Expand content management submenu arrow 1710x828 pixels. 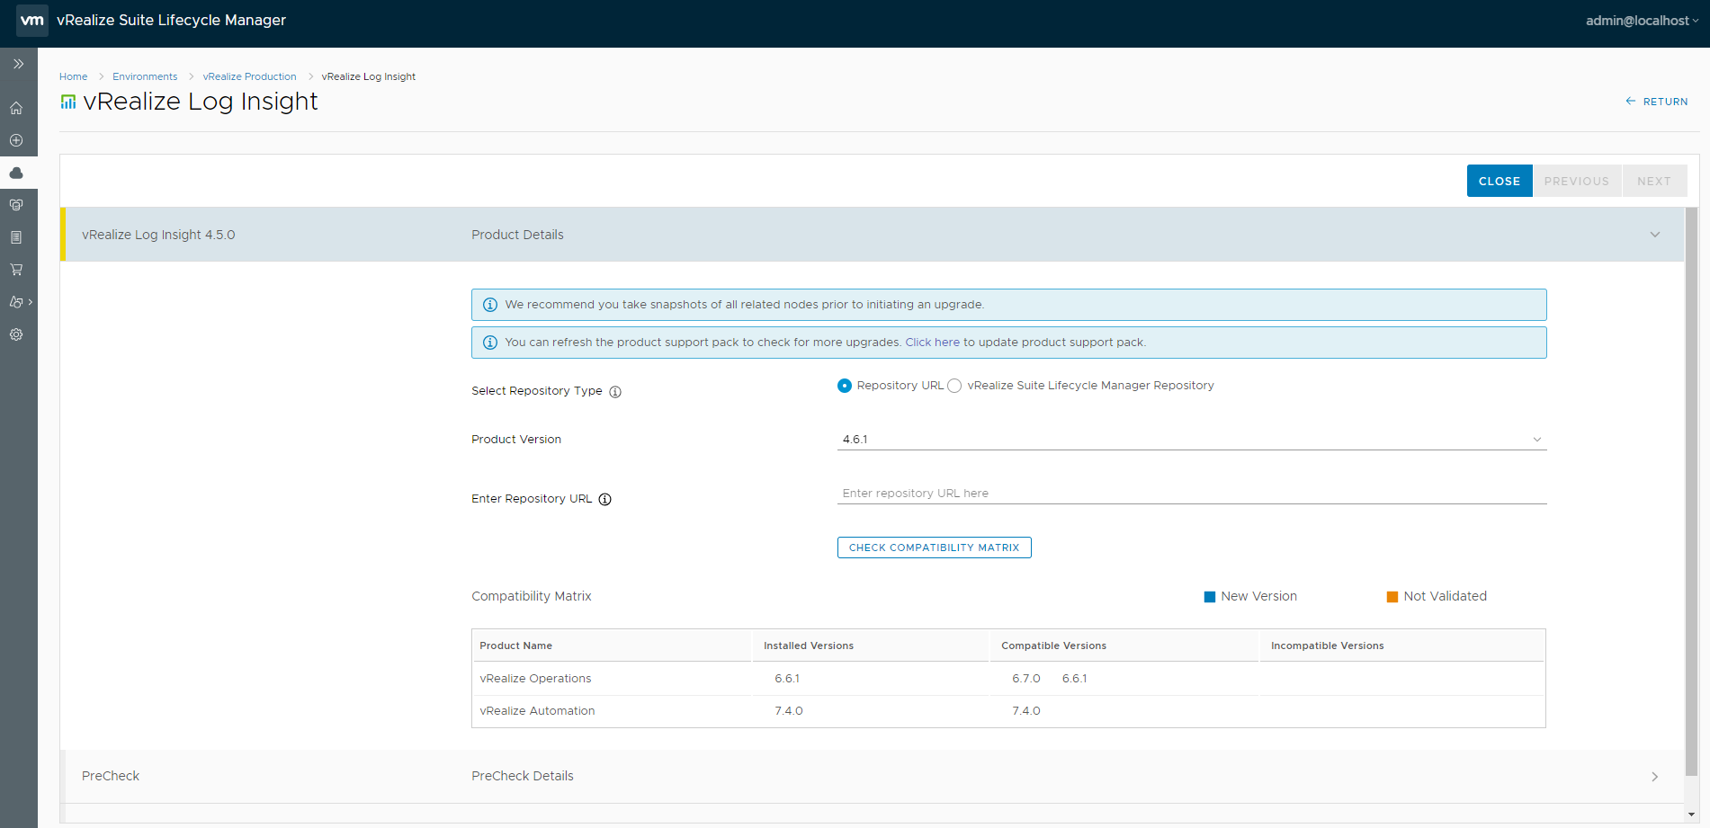tap(31, 302)
